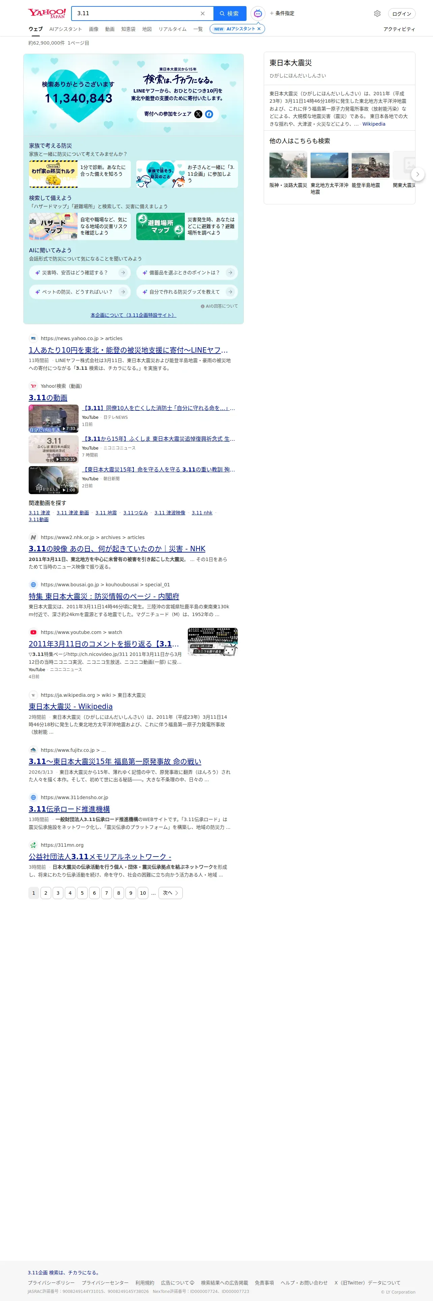Image resolution: width=433 pixels, height=1301 pixels.
Task: Ask AI "ペットの防災、どうすればいい？"
Action: tap(80, 292)
